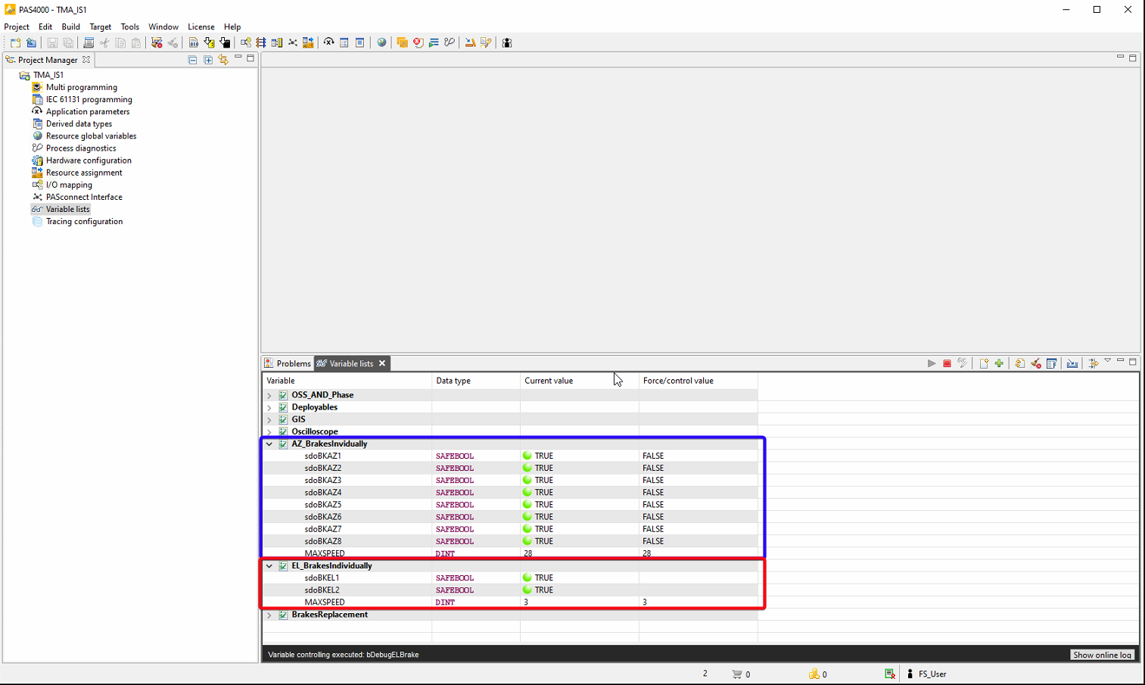Click the broom with red cross icon

[1036, 363]
